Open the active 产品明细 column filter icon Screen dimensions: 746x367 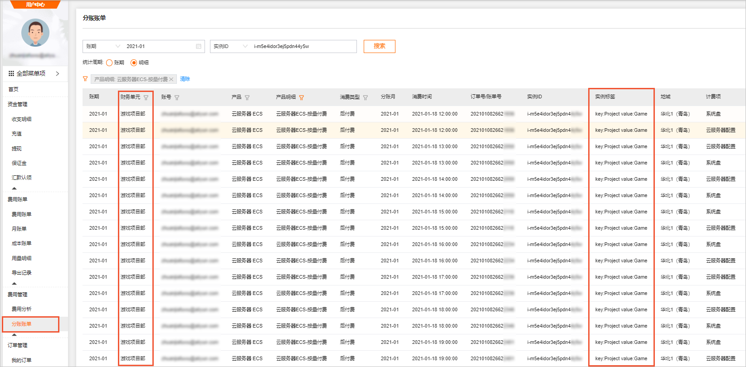[x=302, y=97]
